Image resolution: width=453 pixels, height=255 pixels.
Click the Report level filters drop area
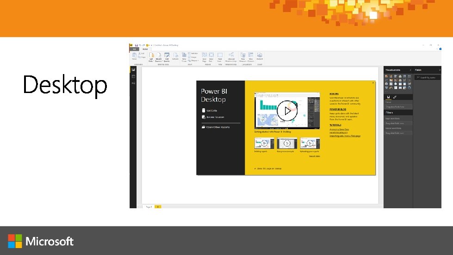tap(398, 133)
